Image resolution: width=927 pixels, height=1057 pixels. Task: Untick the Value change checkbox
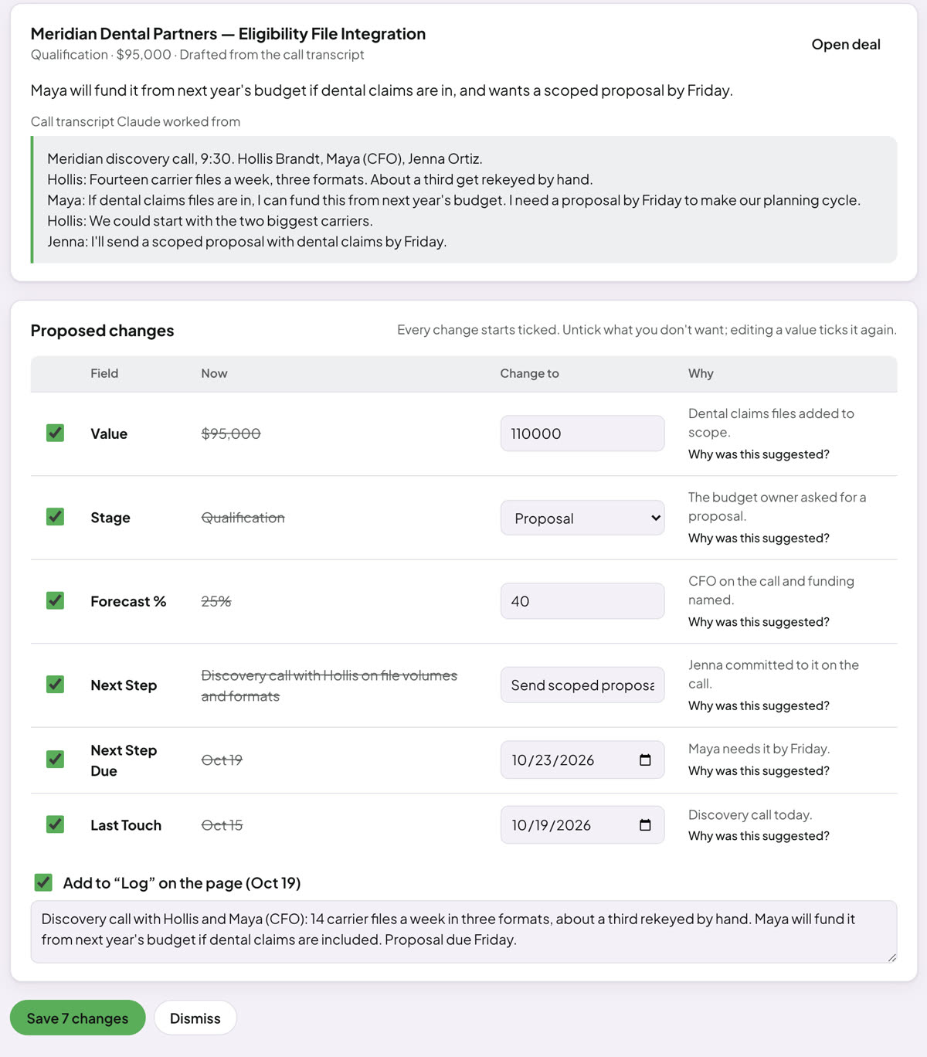pyautogui.click(x=55, y=433)
